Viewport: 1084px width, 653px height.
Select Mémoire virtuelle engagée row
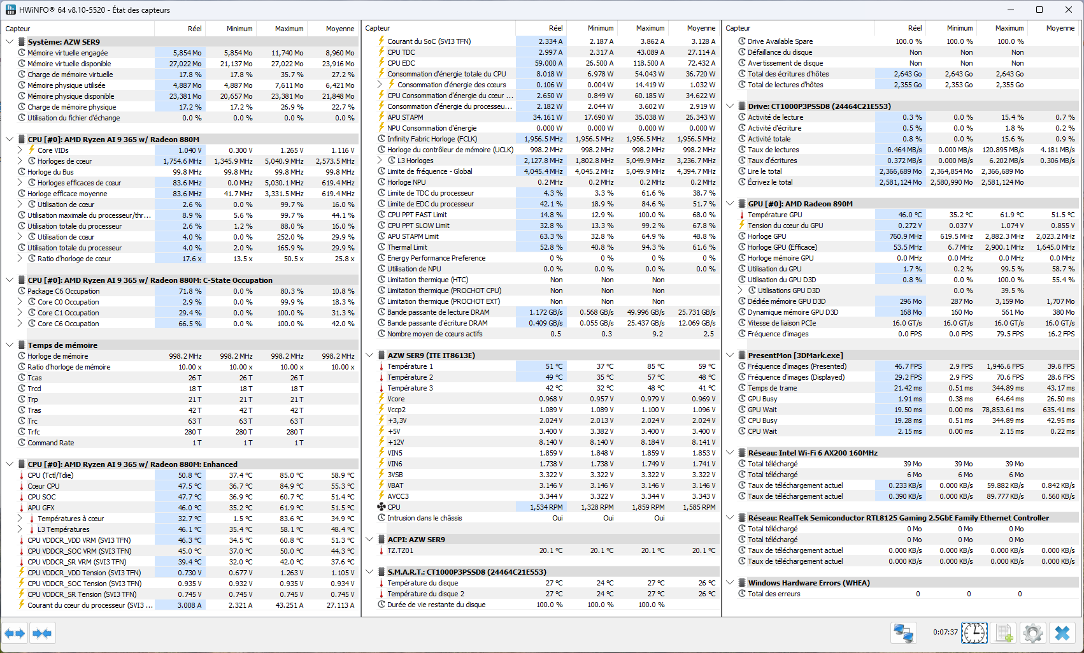180,53
